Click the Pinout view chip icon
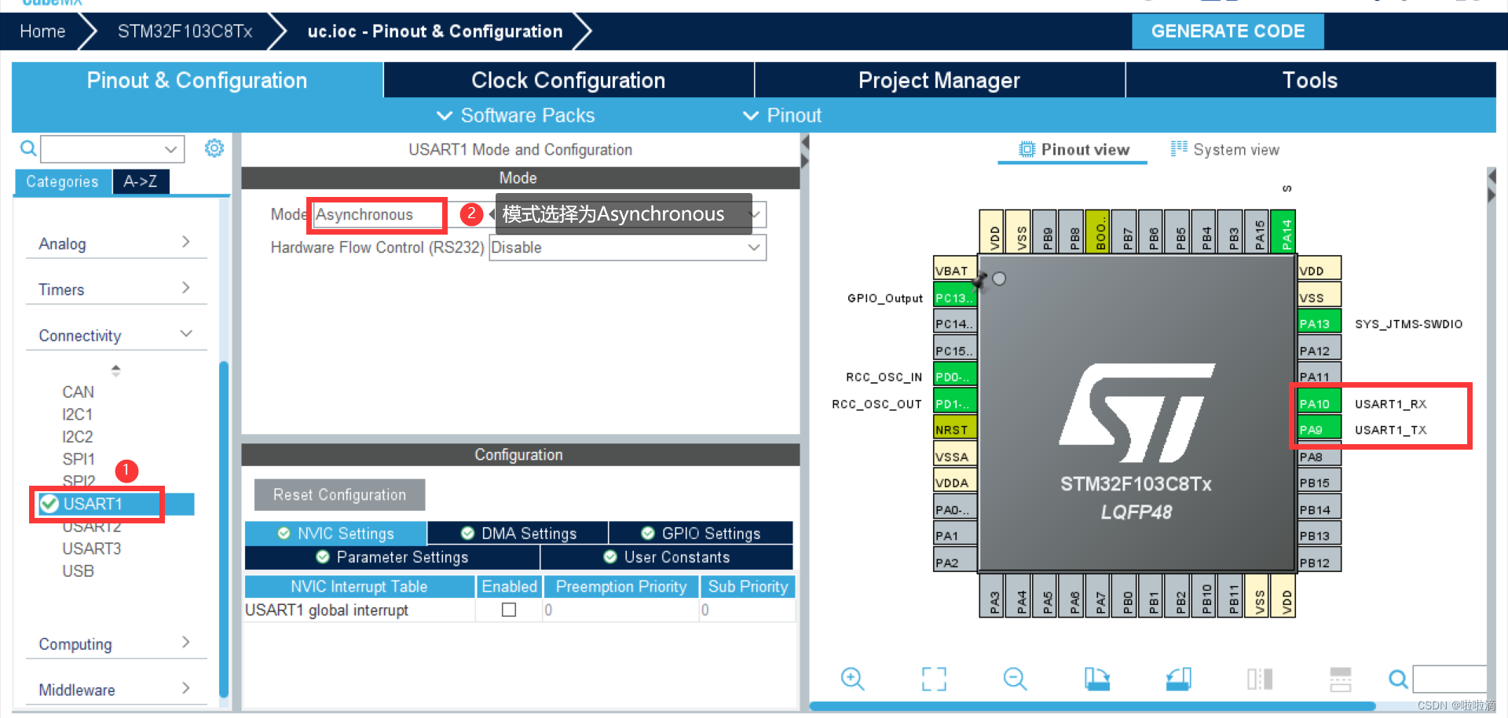The image size is (1508, 718). 1027,149
